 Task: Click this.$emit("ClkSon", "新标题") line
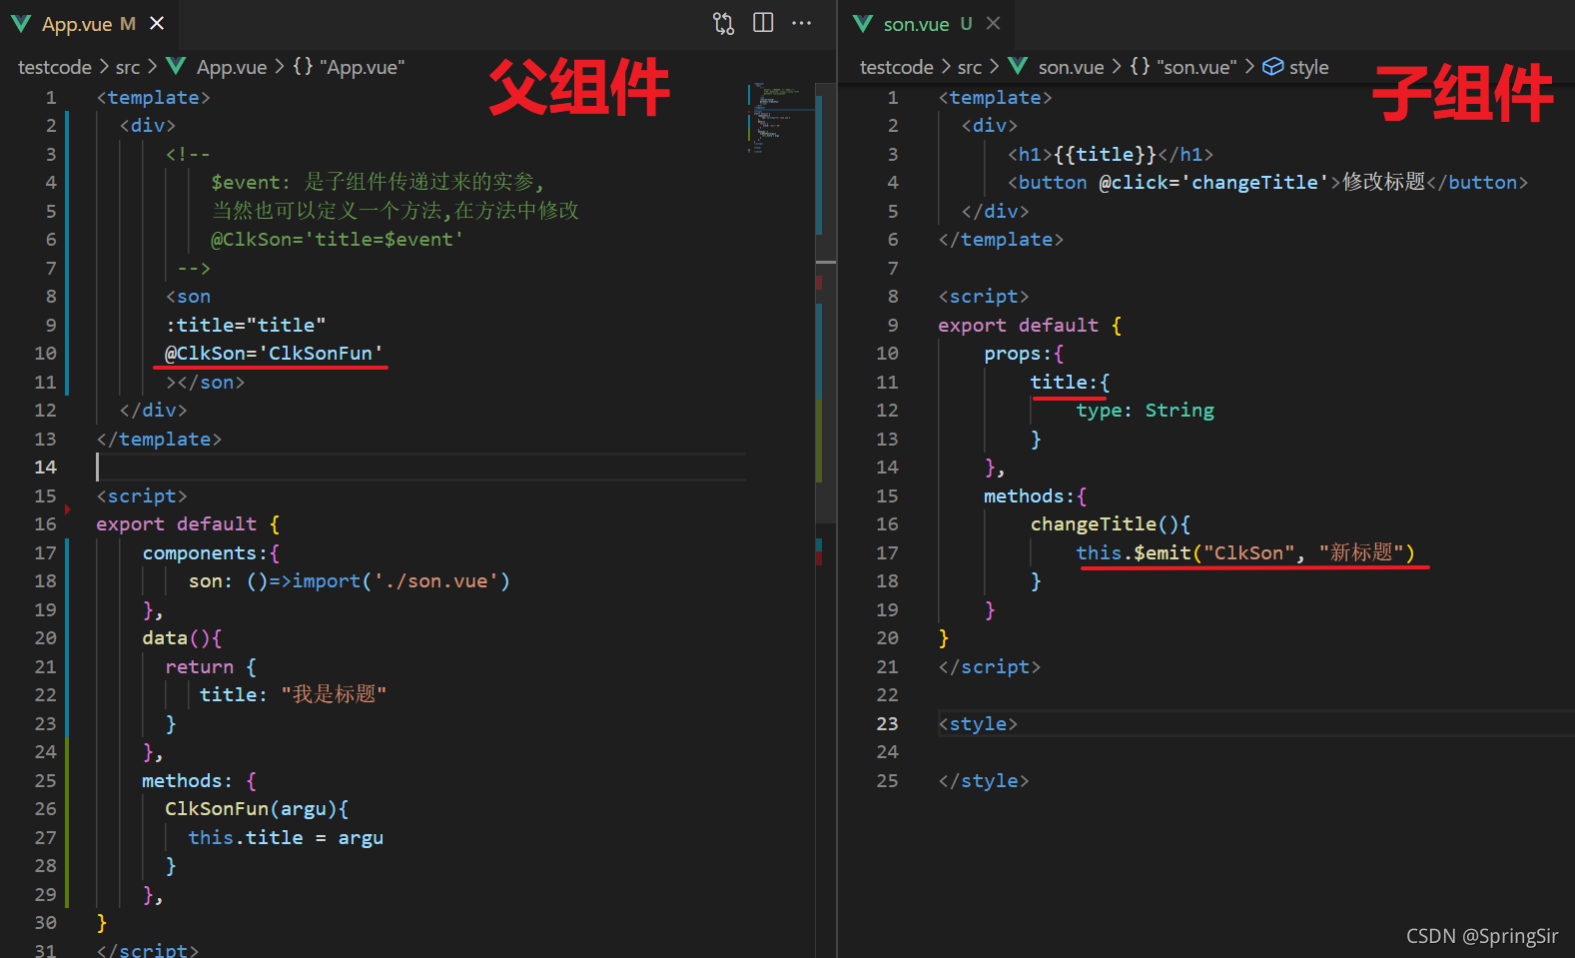[x=1245, y=552]
